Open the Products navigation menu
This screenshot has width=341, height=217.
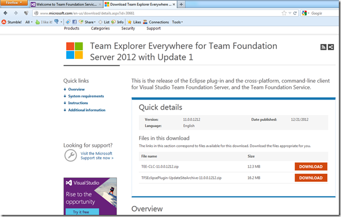pos(71,28)
